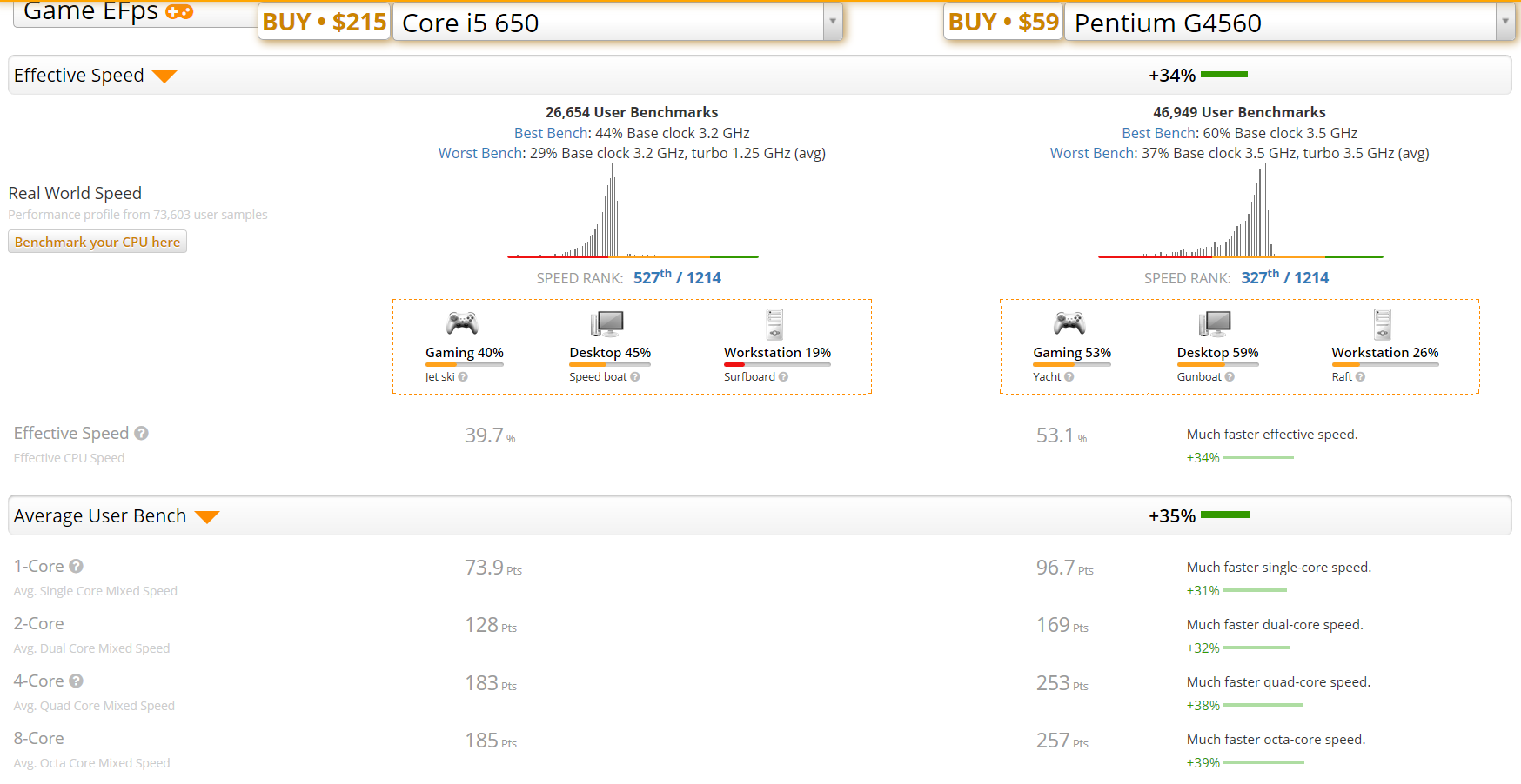
Task: Open Pentium G4560 Best Bench link
Action: tap(1159, 133)
